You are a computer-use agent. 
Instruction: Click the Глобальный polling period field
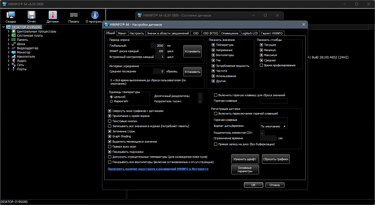pos(158,46)
